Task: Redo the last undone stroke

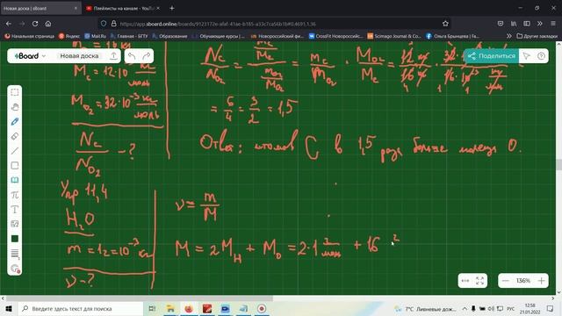Action: click(147, 56)
